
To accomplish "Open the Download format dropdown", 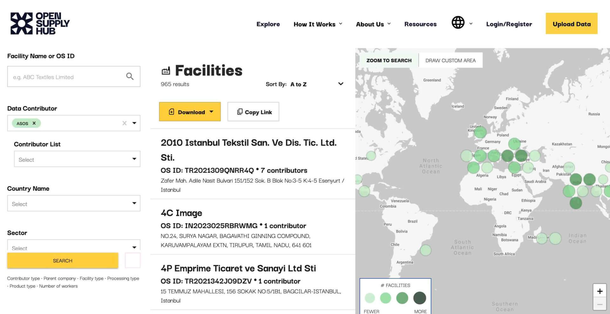I will 212,112.
